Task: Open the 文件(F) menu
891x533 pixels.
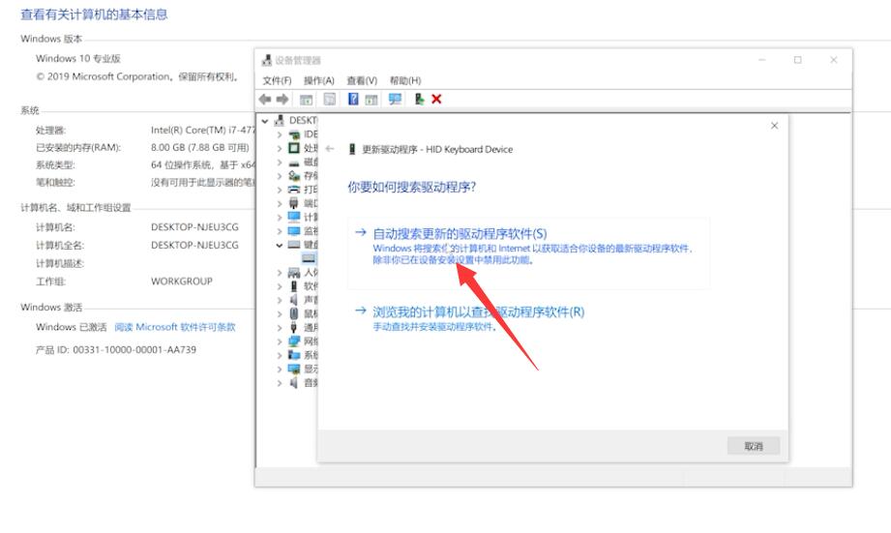Action: click(277, 80)
